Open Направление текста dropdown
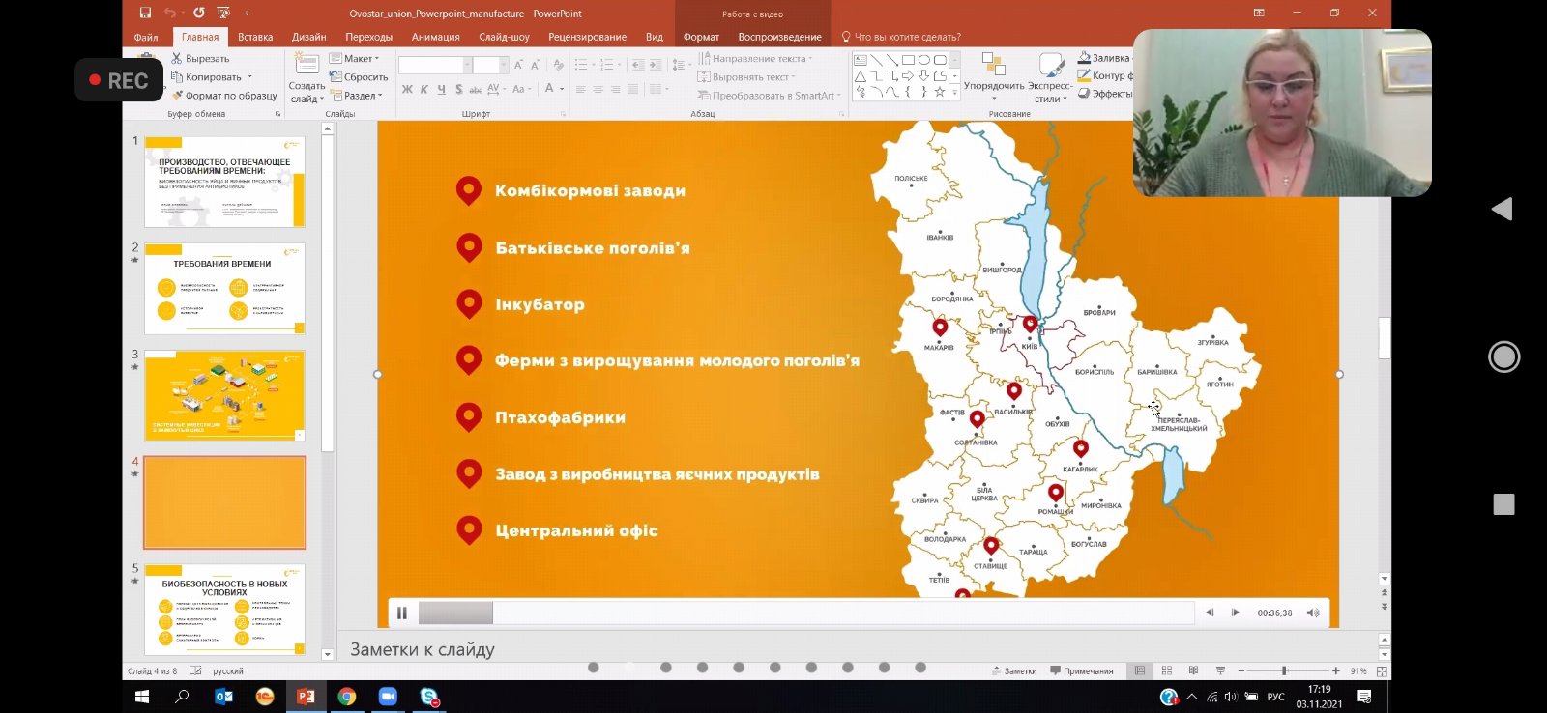Viewport: 1547px width, 713px height. tap(755, 59)
